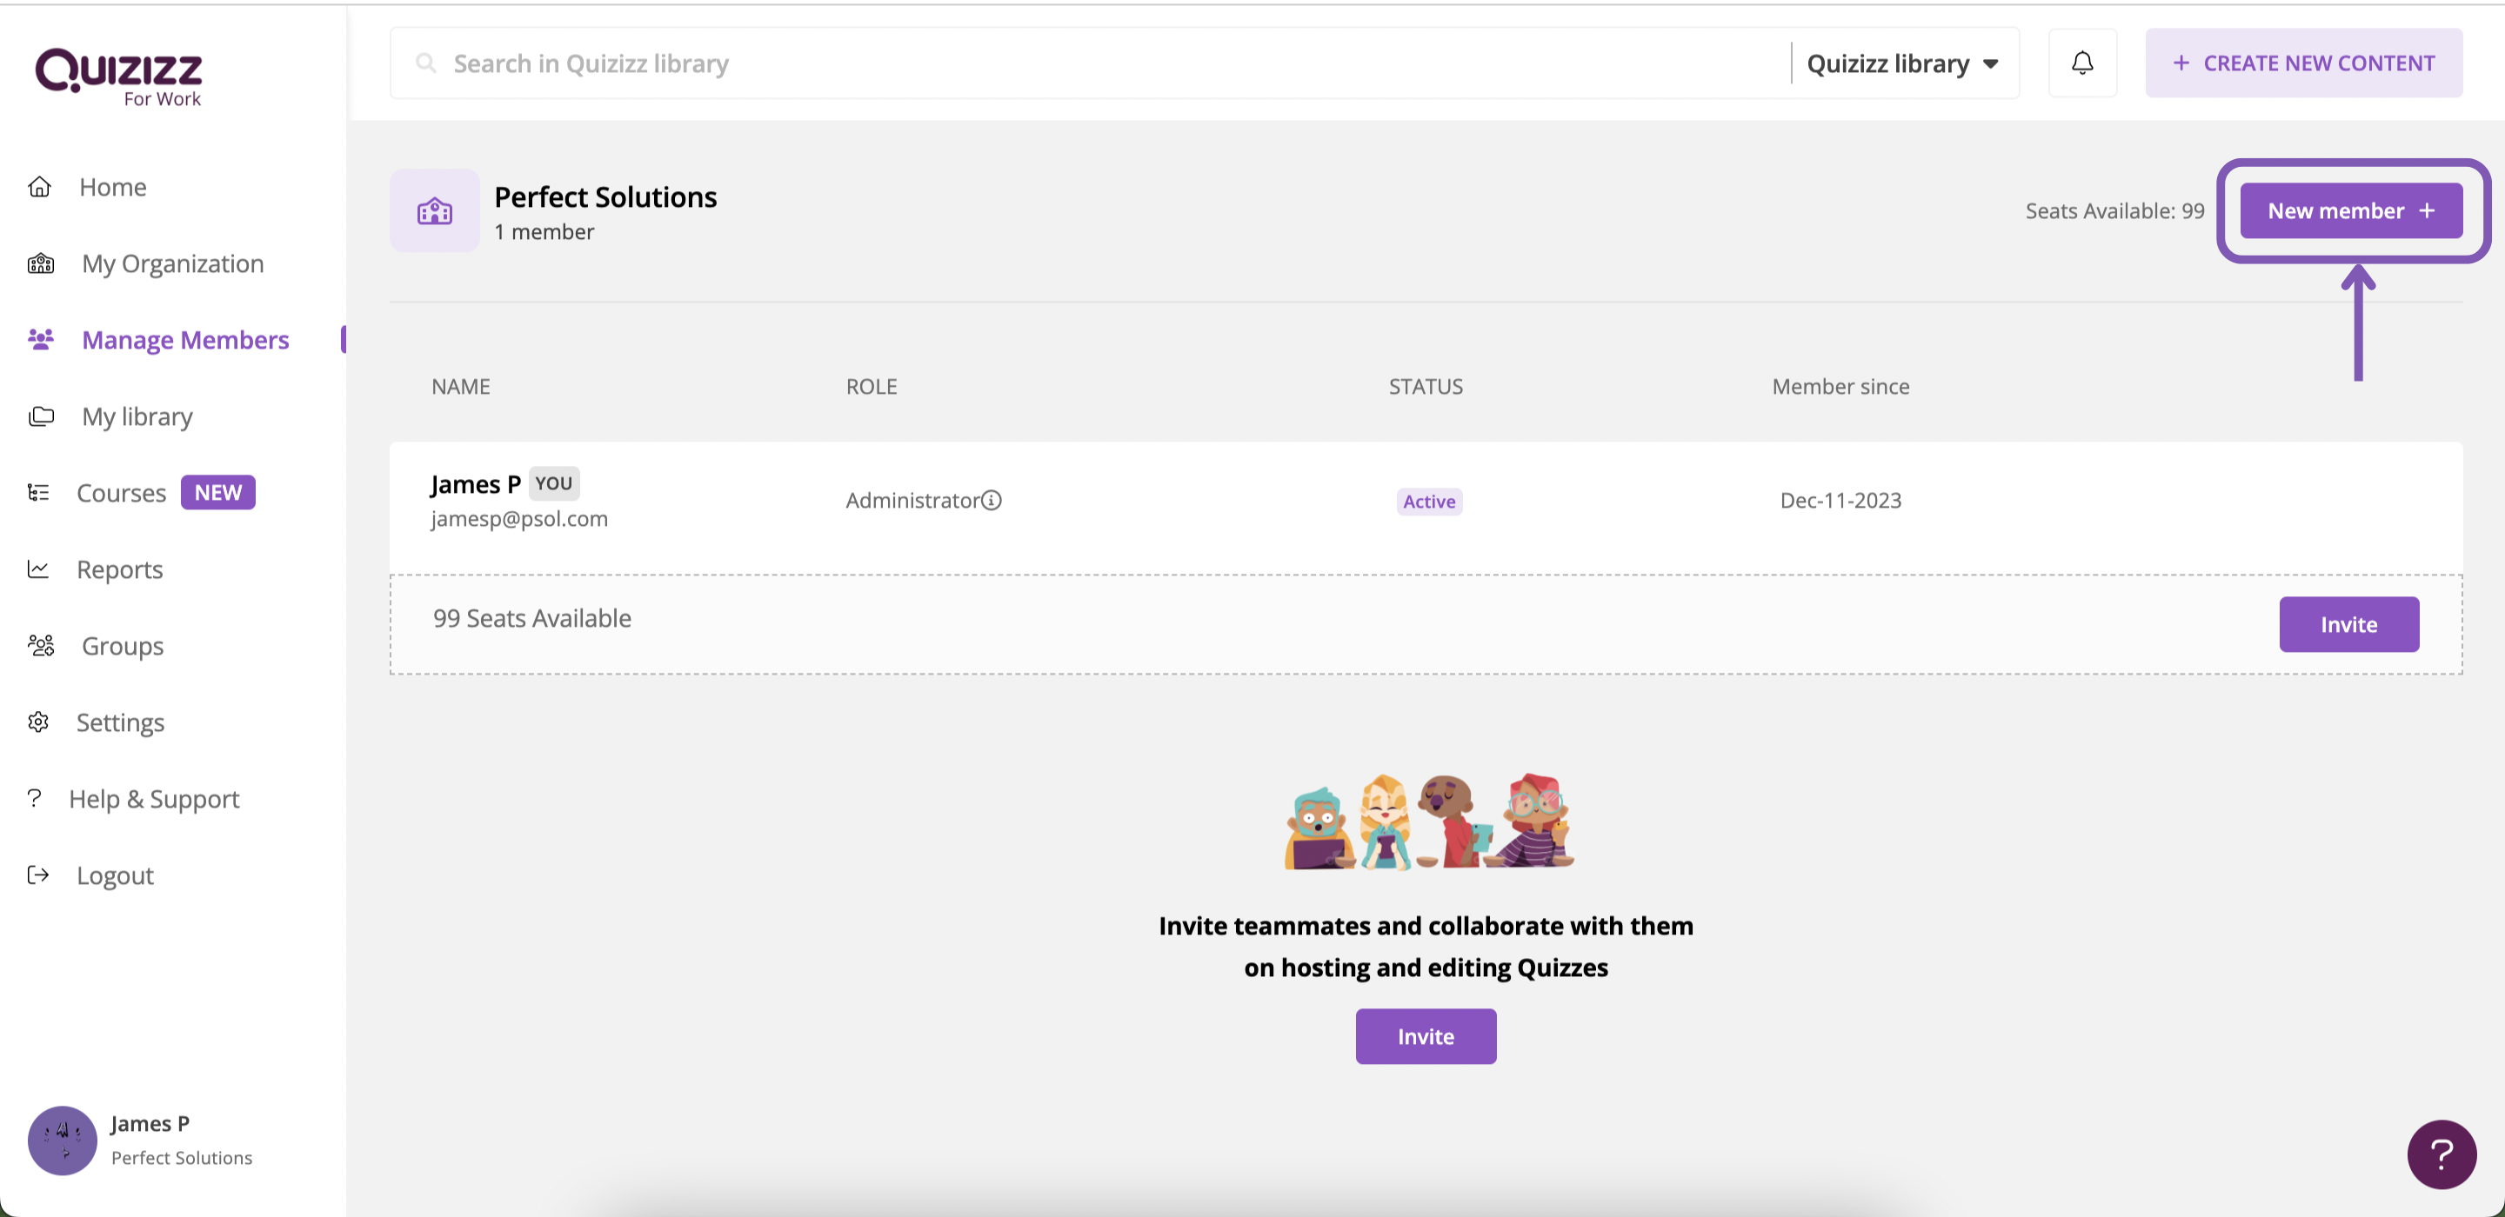The width and height of the screenshot is (2505, 1217).
Task: Open Groups menu item
Action: (x=123, y=645)
